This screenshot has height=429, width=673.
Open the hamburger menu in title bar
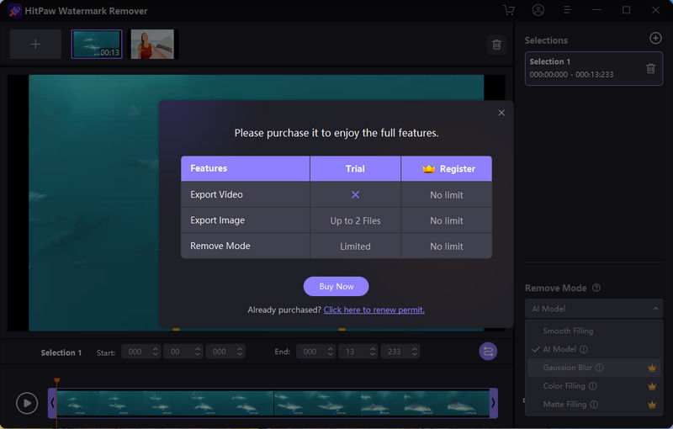point(567,10)
